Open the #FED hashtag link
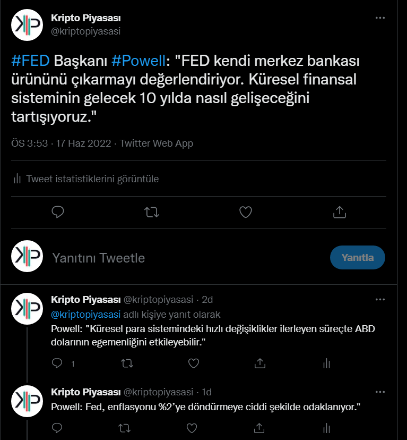This screenshot has width=407, height=440. click(x=31, y=60)
